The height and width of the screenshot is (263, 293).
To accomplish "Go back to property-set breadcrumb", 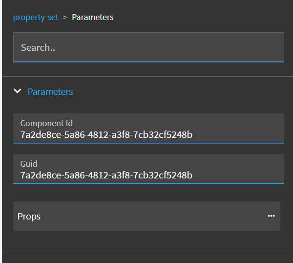I will [36, 18].
